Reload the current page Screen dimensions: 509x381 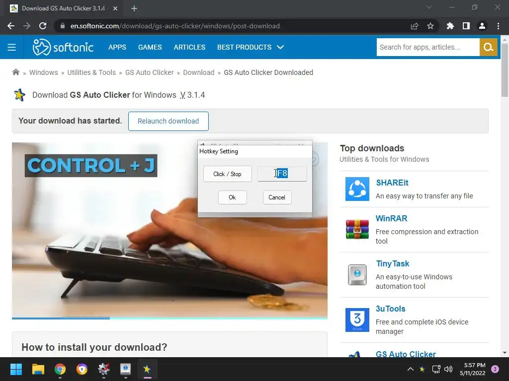click(43, 26)
